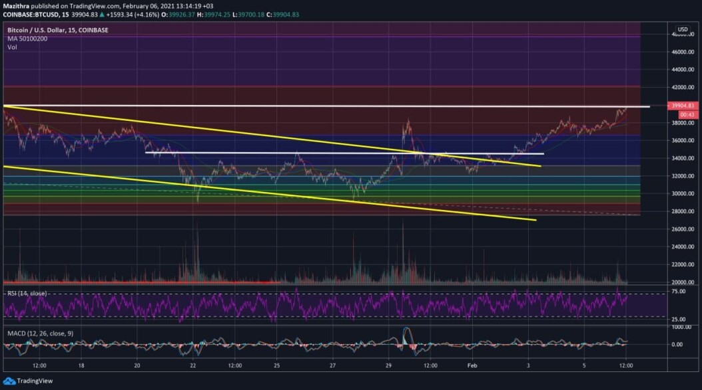The image size is (702, 390).
Task: Click the TradingView cloud logo icon
Action: (x=9, y=381)
